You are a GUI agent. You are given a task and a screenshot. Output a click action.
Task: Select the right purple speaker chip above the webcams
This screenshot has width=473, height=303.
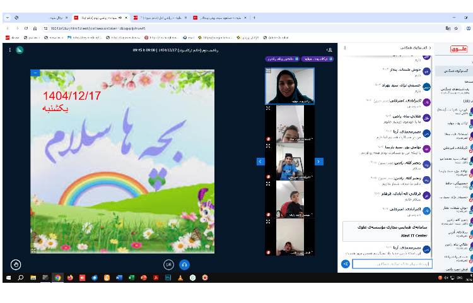(317, 59)
